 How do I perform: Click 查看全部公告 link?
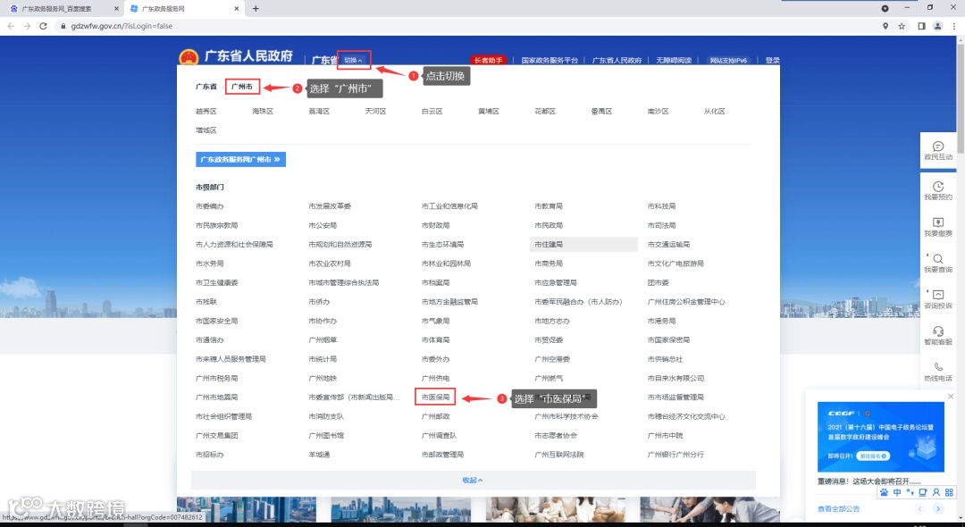click(838, 508)
